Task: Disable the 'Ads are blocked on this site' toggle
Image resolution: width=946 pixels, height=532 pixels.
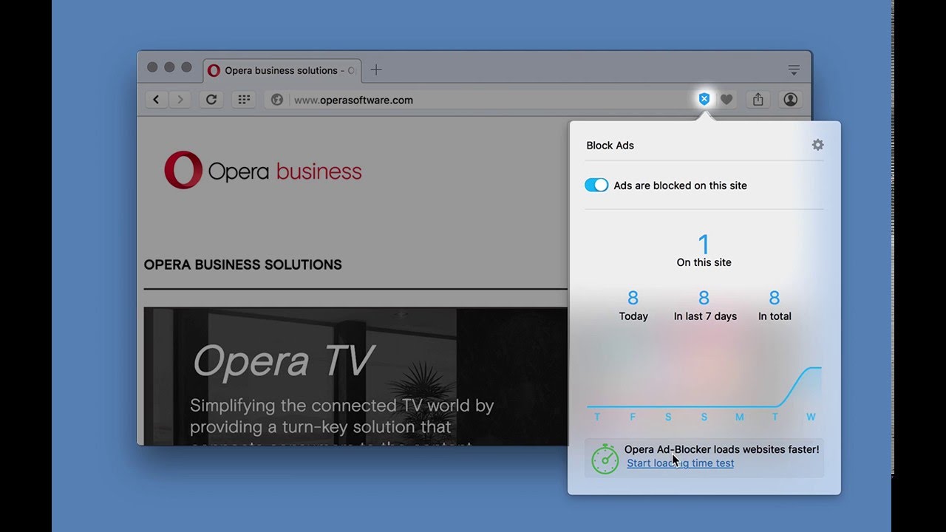Action: (596, 185)
